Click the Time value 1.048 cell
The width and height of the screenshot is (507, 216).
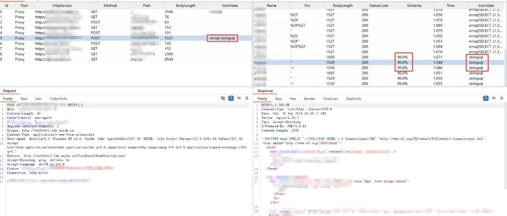click(450, 63)
